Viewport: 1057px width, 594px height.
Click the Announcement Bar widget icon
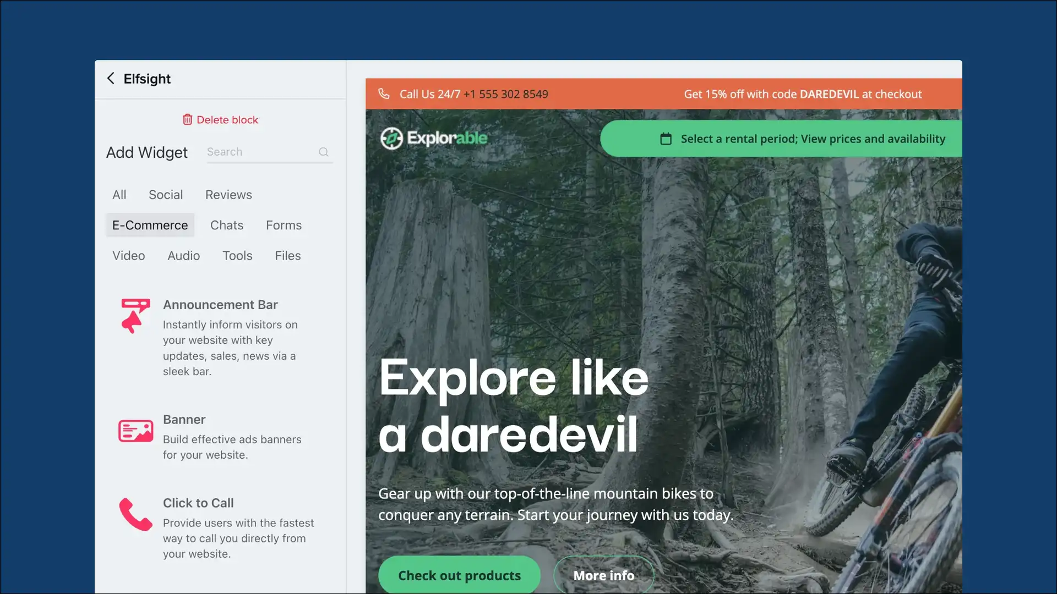point(135,316)
